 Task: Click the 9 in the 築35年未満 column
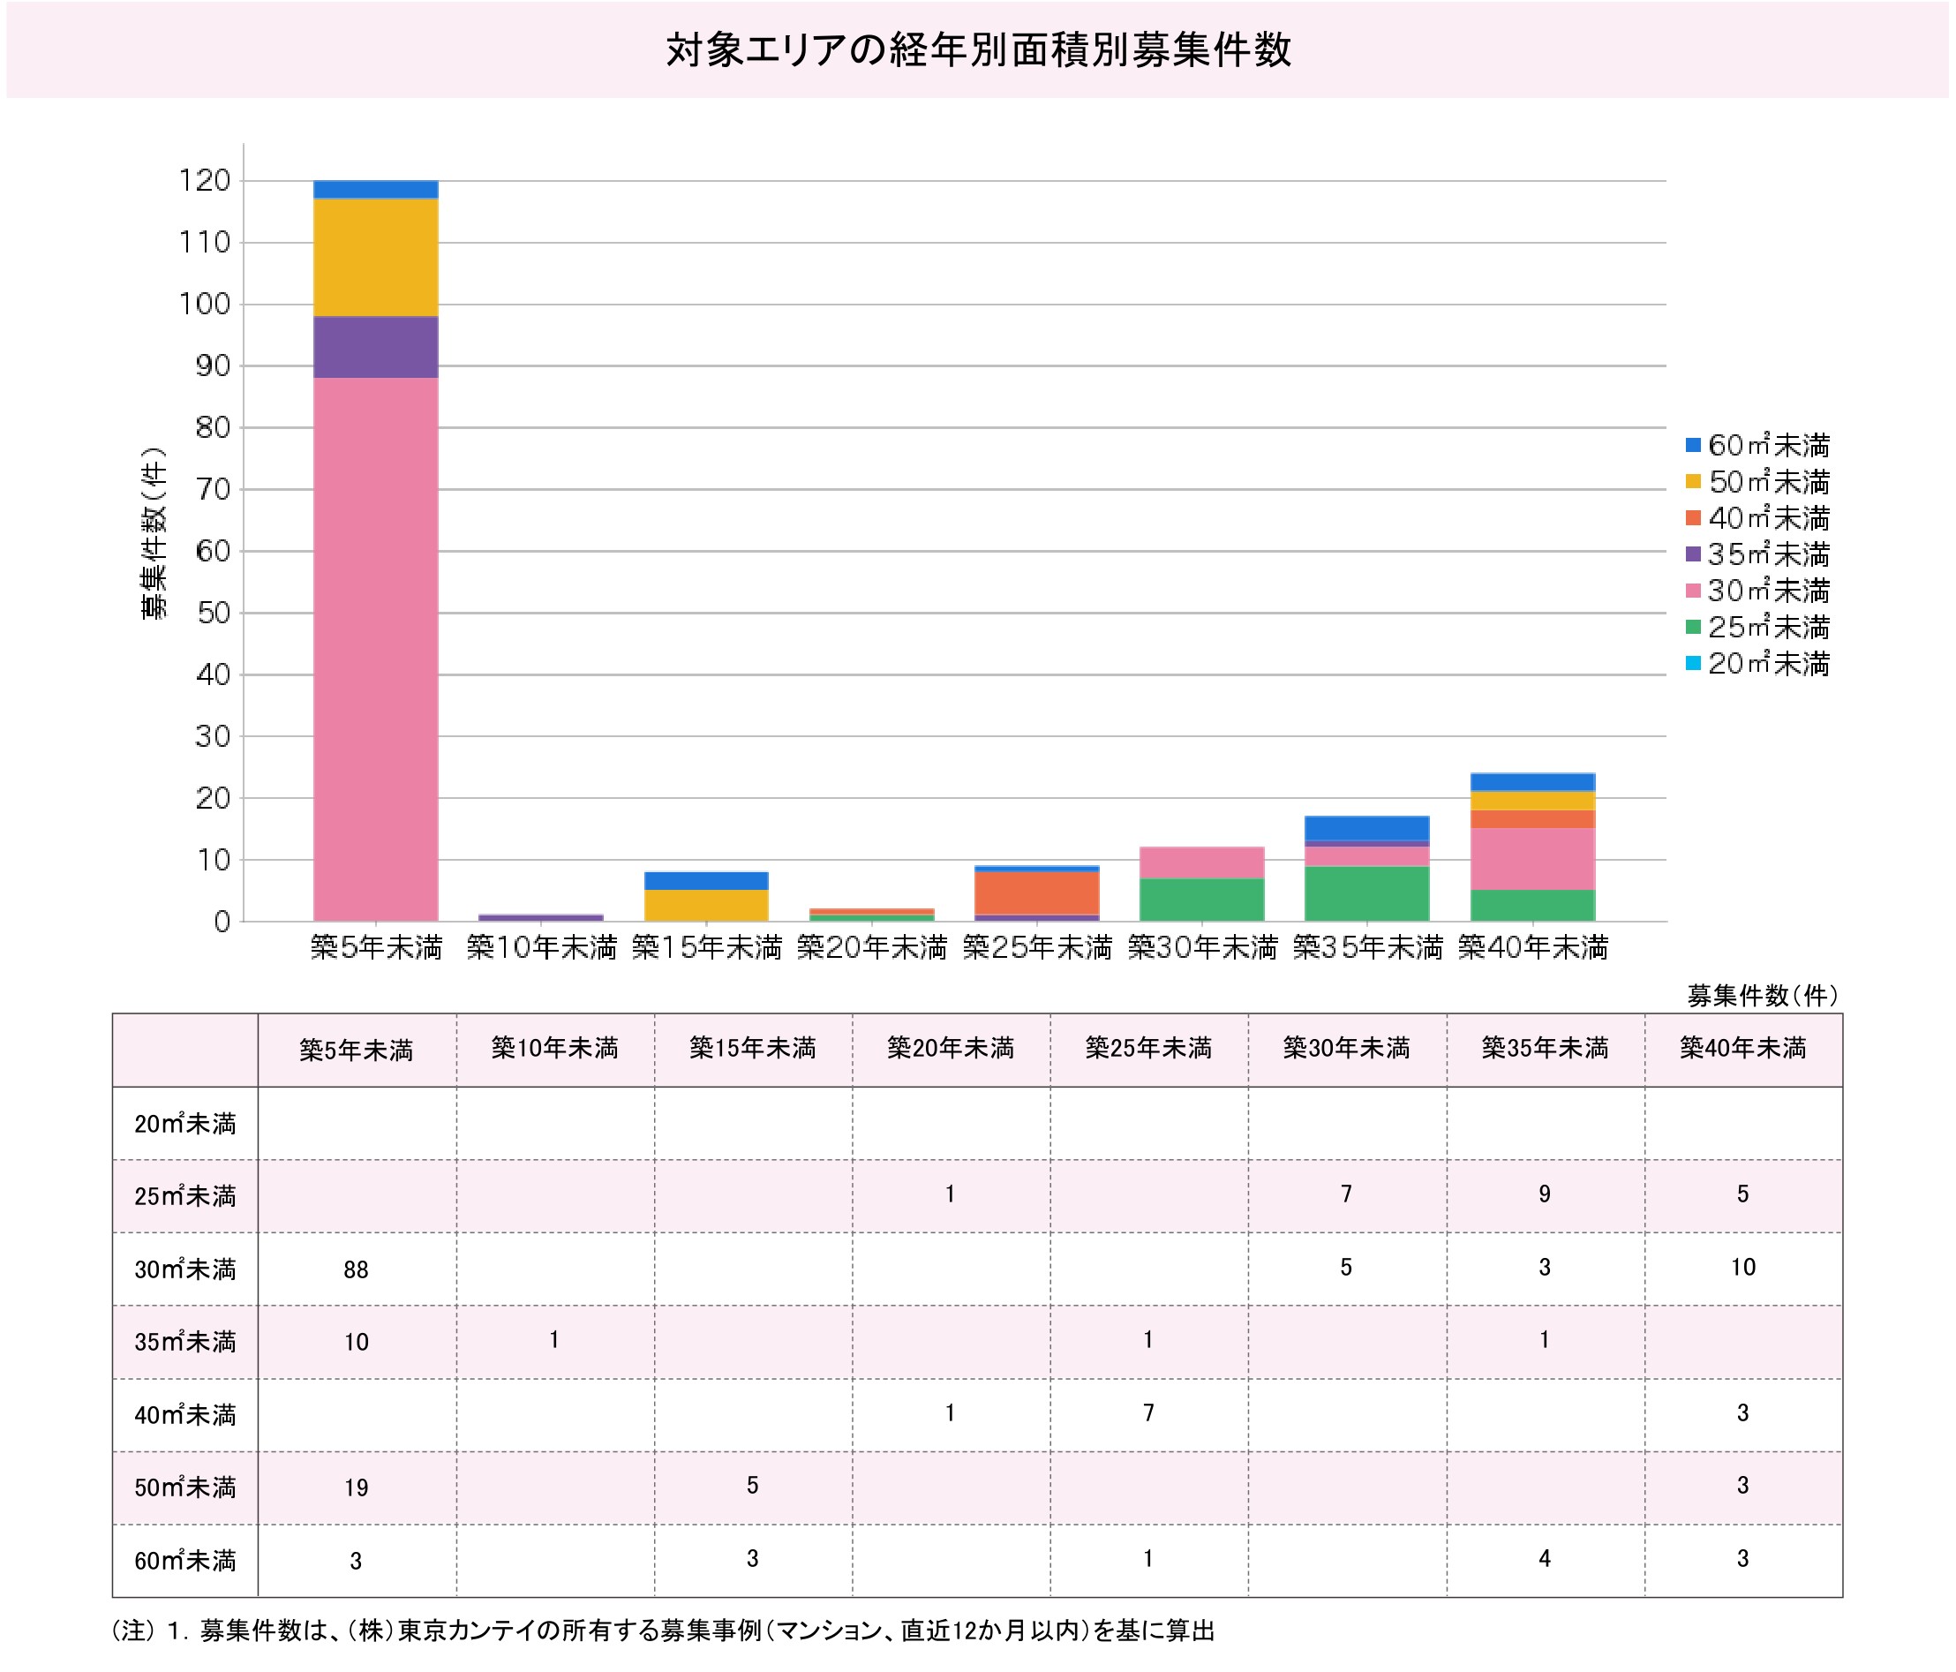click(x=1545, y=1194)
